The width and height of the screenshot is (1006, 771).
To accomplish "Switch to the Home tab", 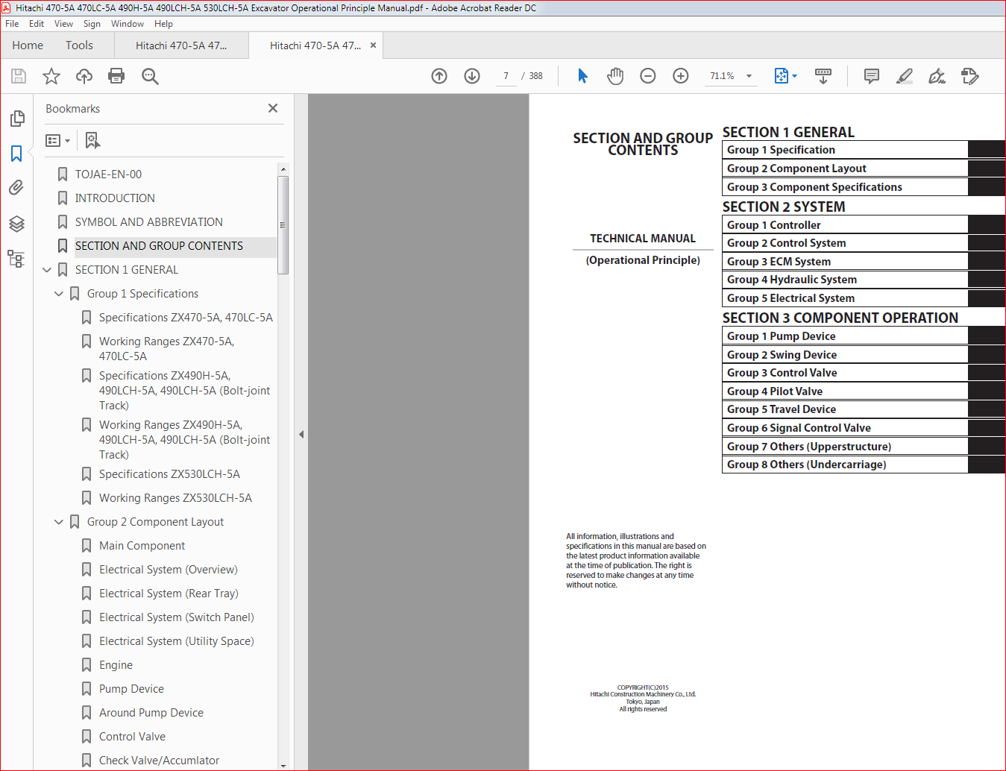I will coord(28,45).
